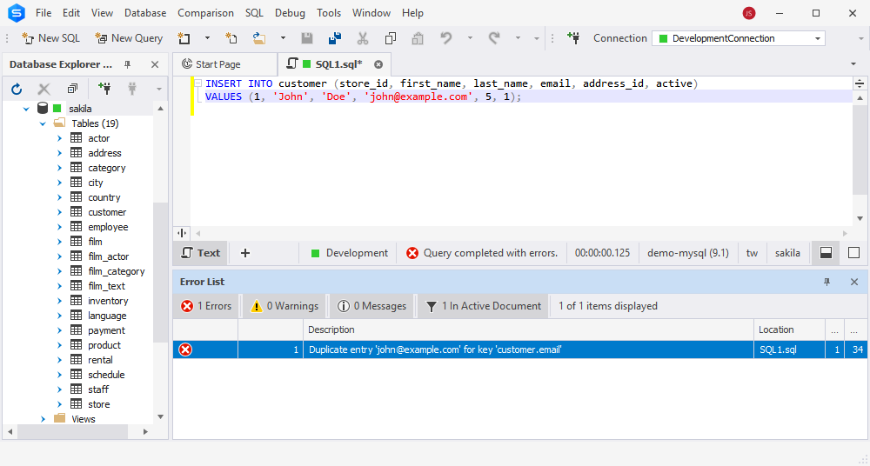
Task: Click the Undo arrow icon
Action: coord(446,38)
